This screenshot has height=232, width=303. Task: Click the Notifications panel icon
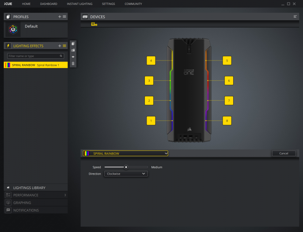(8, 210)
